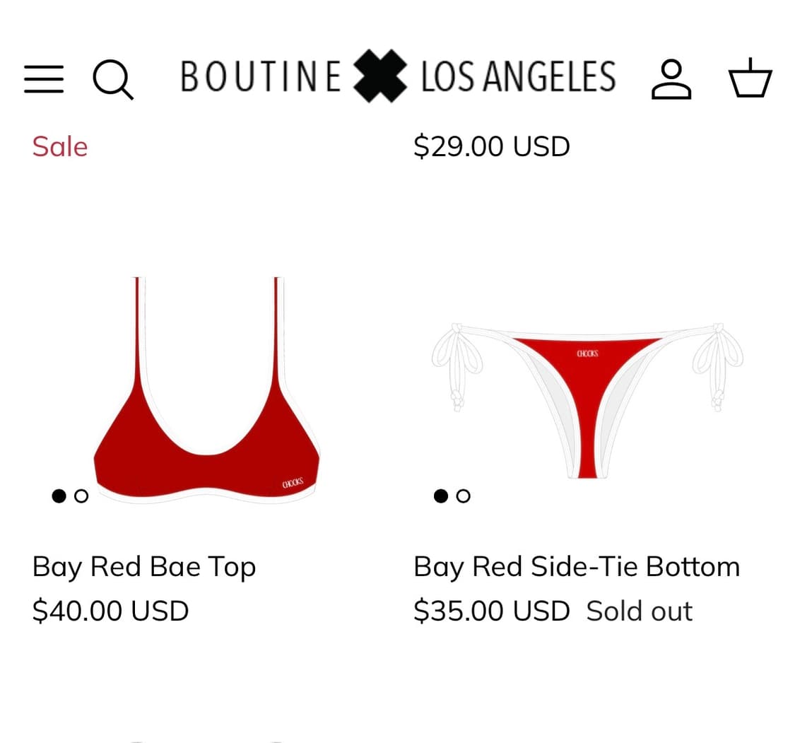Click the $35.00 USD price
This screenshot has height=743, width=795.
(492, 611)
